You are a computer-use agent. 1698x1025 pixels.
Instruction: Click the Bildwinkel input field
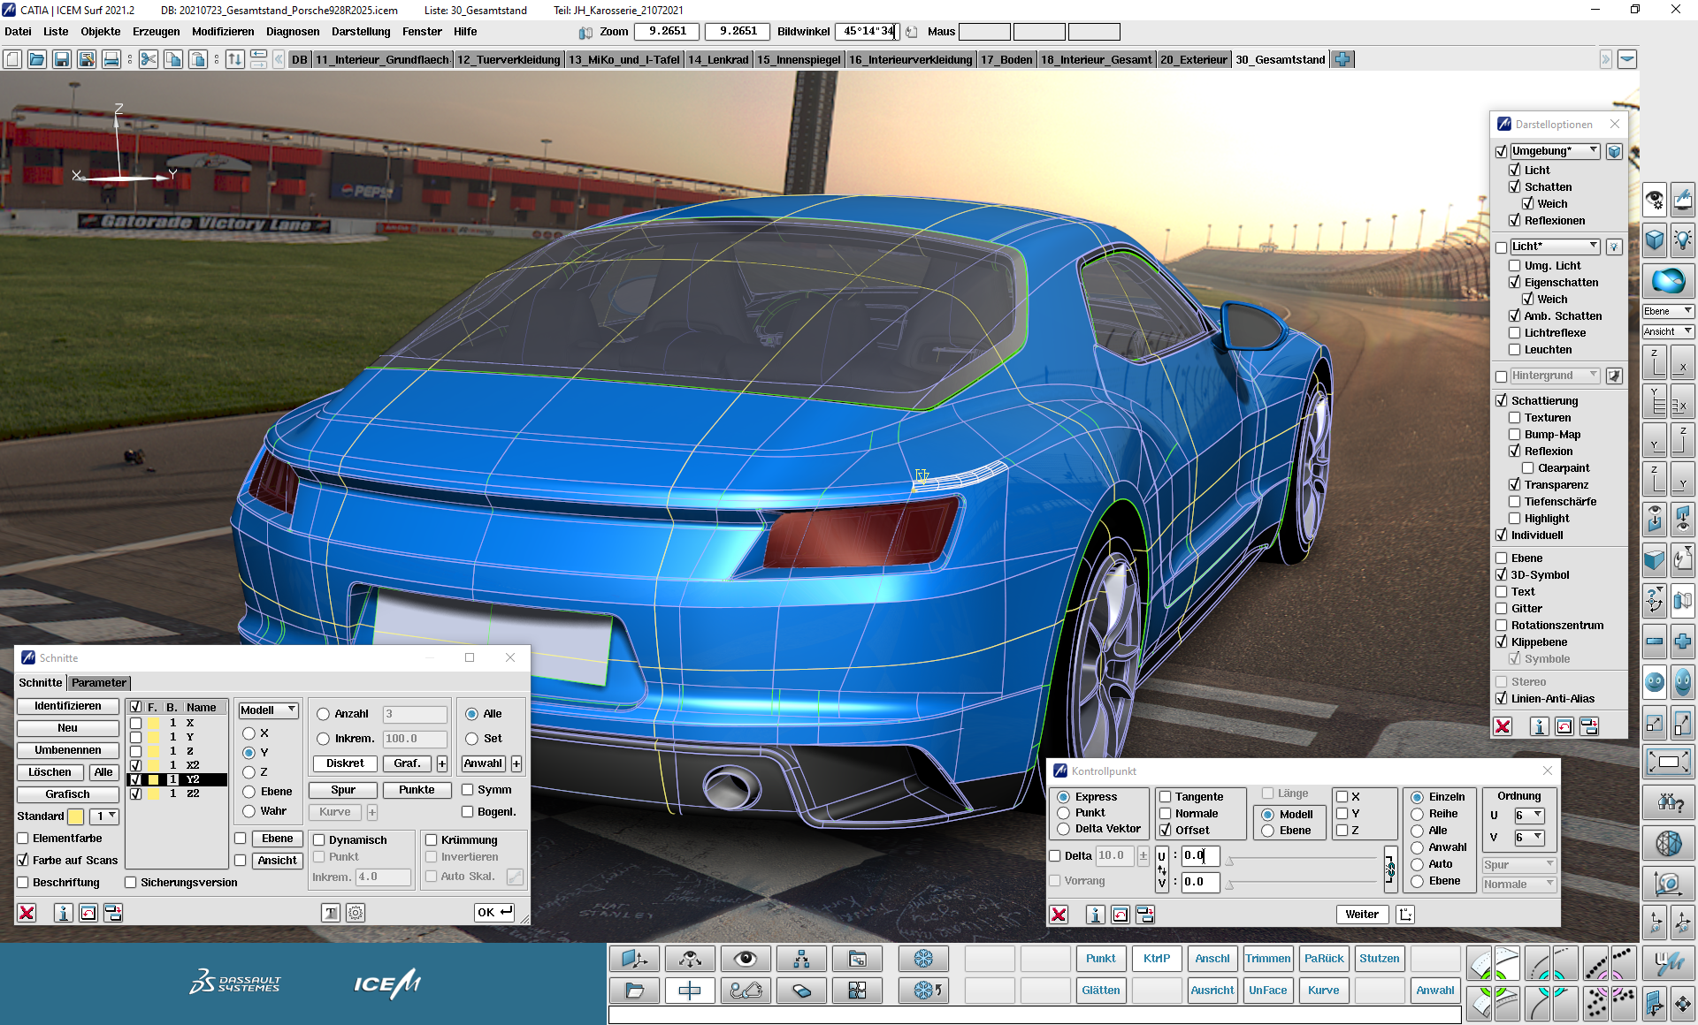[x=867, y=32]
